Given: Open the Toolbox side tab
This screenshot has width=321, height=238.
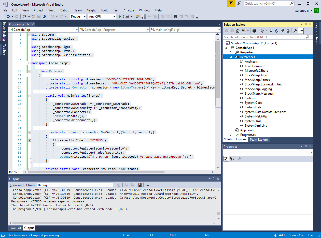Looking at the screenshot, I should pos(4,50).
